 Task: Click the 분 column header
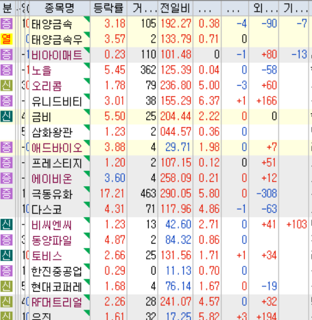coord(8,8)
